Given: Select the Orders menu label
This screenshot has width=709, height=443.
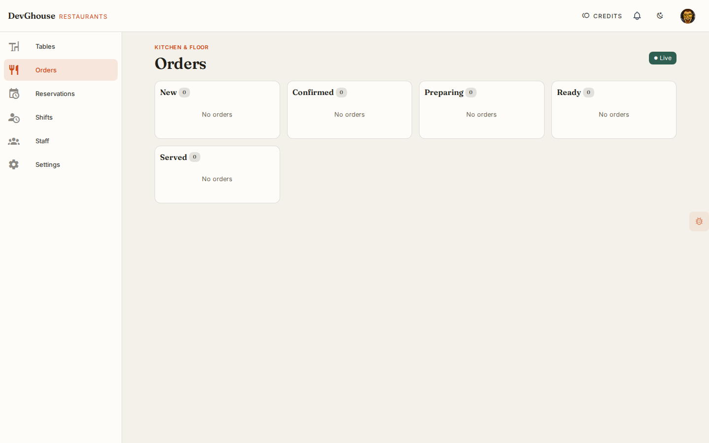Looking at the screenshot, I should [x=46, y=70].
